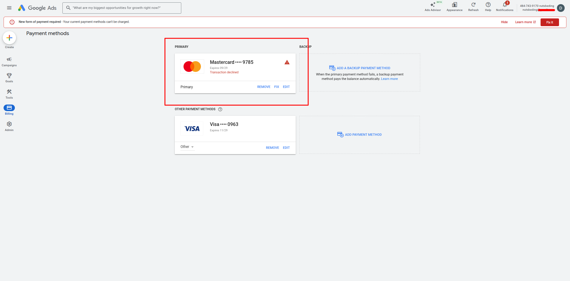
Task: Click the payment alert warning icon
Action: 12,22
